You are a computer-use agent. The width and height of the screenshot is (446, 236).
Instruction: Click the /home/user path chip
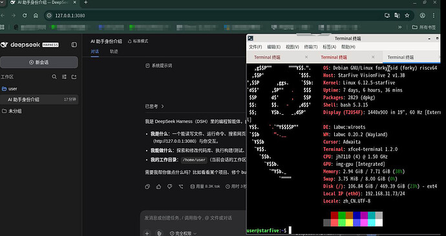point(194,160)
